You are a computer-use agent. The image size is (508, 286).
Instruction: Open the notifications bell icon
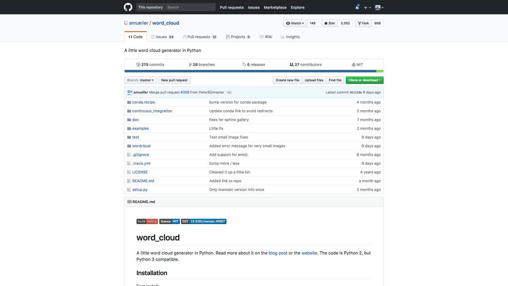pos(357,7)
